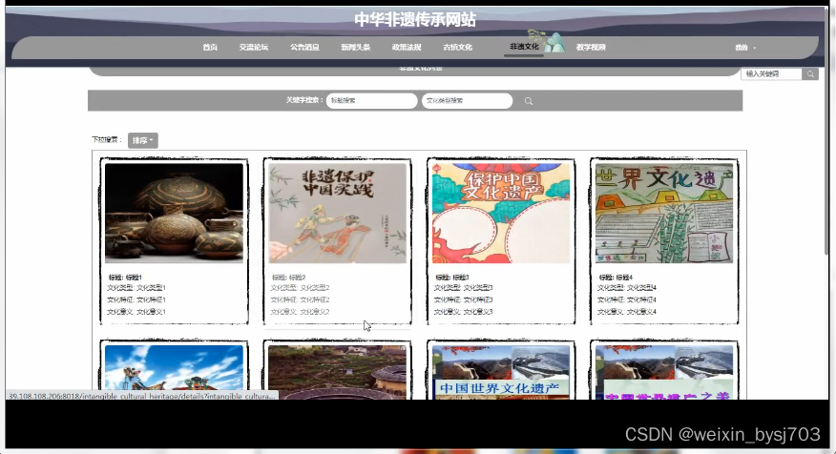
Task: Click the active 非遗文化 nav tab
Action: point(524,47)
